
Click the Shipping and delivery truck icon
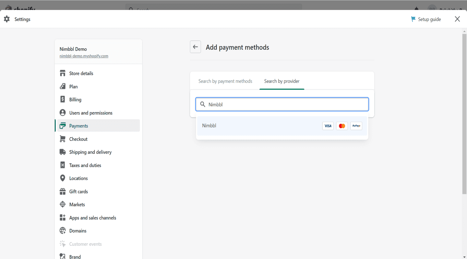pos(63,152)
